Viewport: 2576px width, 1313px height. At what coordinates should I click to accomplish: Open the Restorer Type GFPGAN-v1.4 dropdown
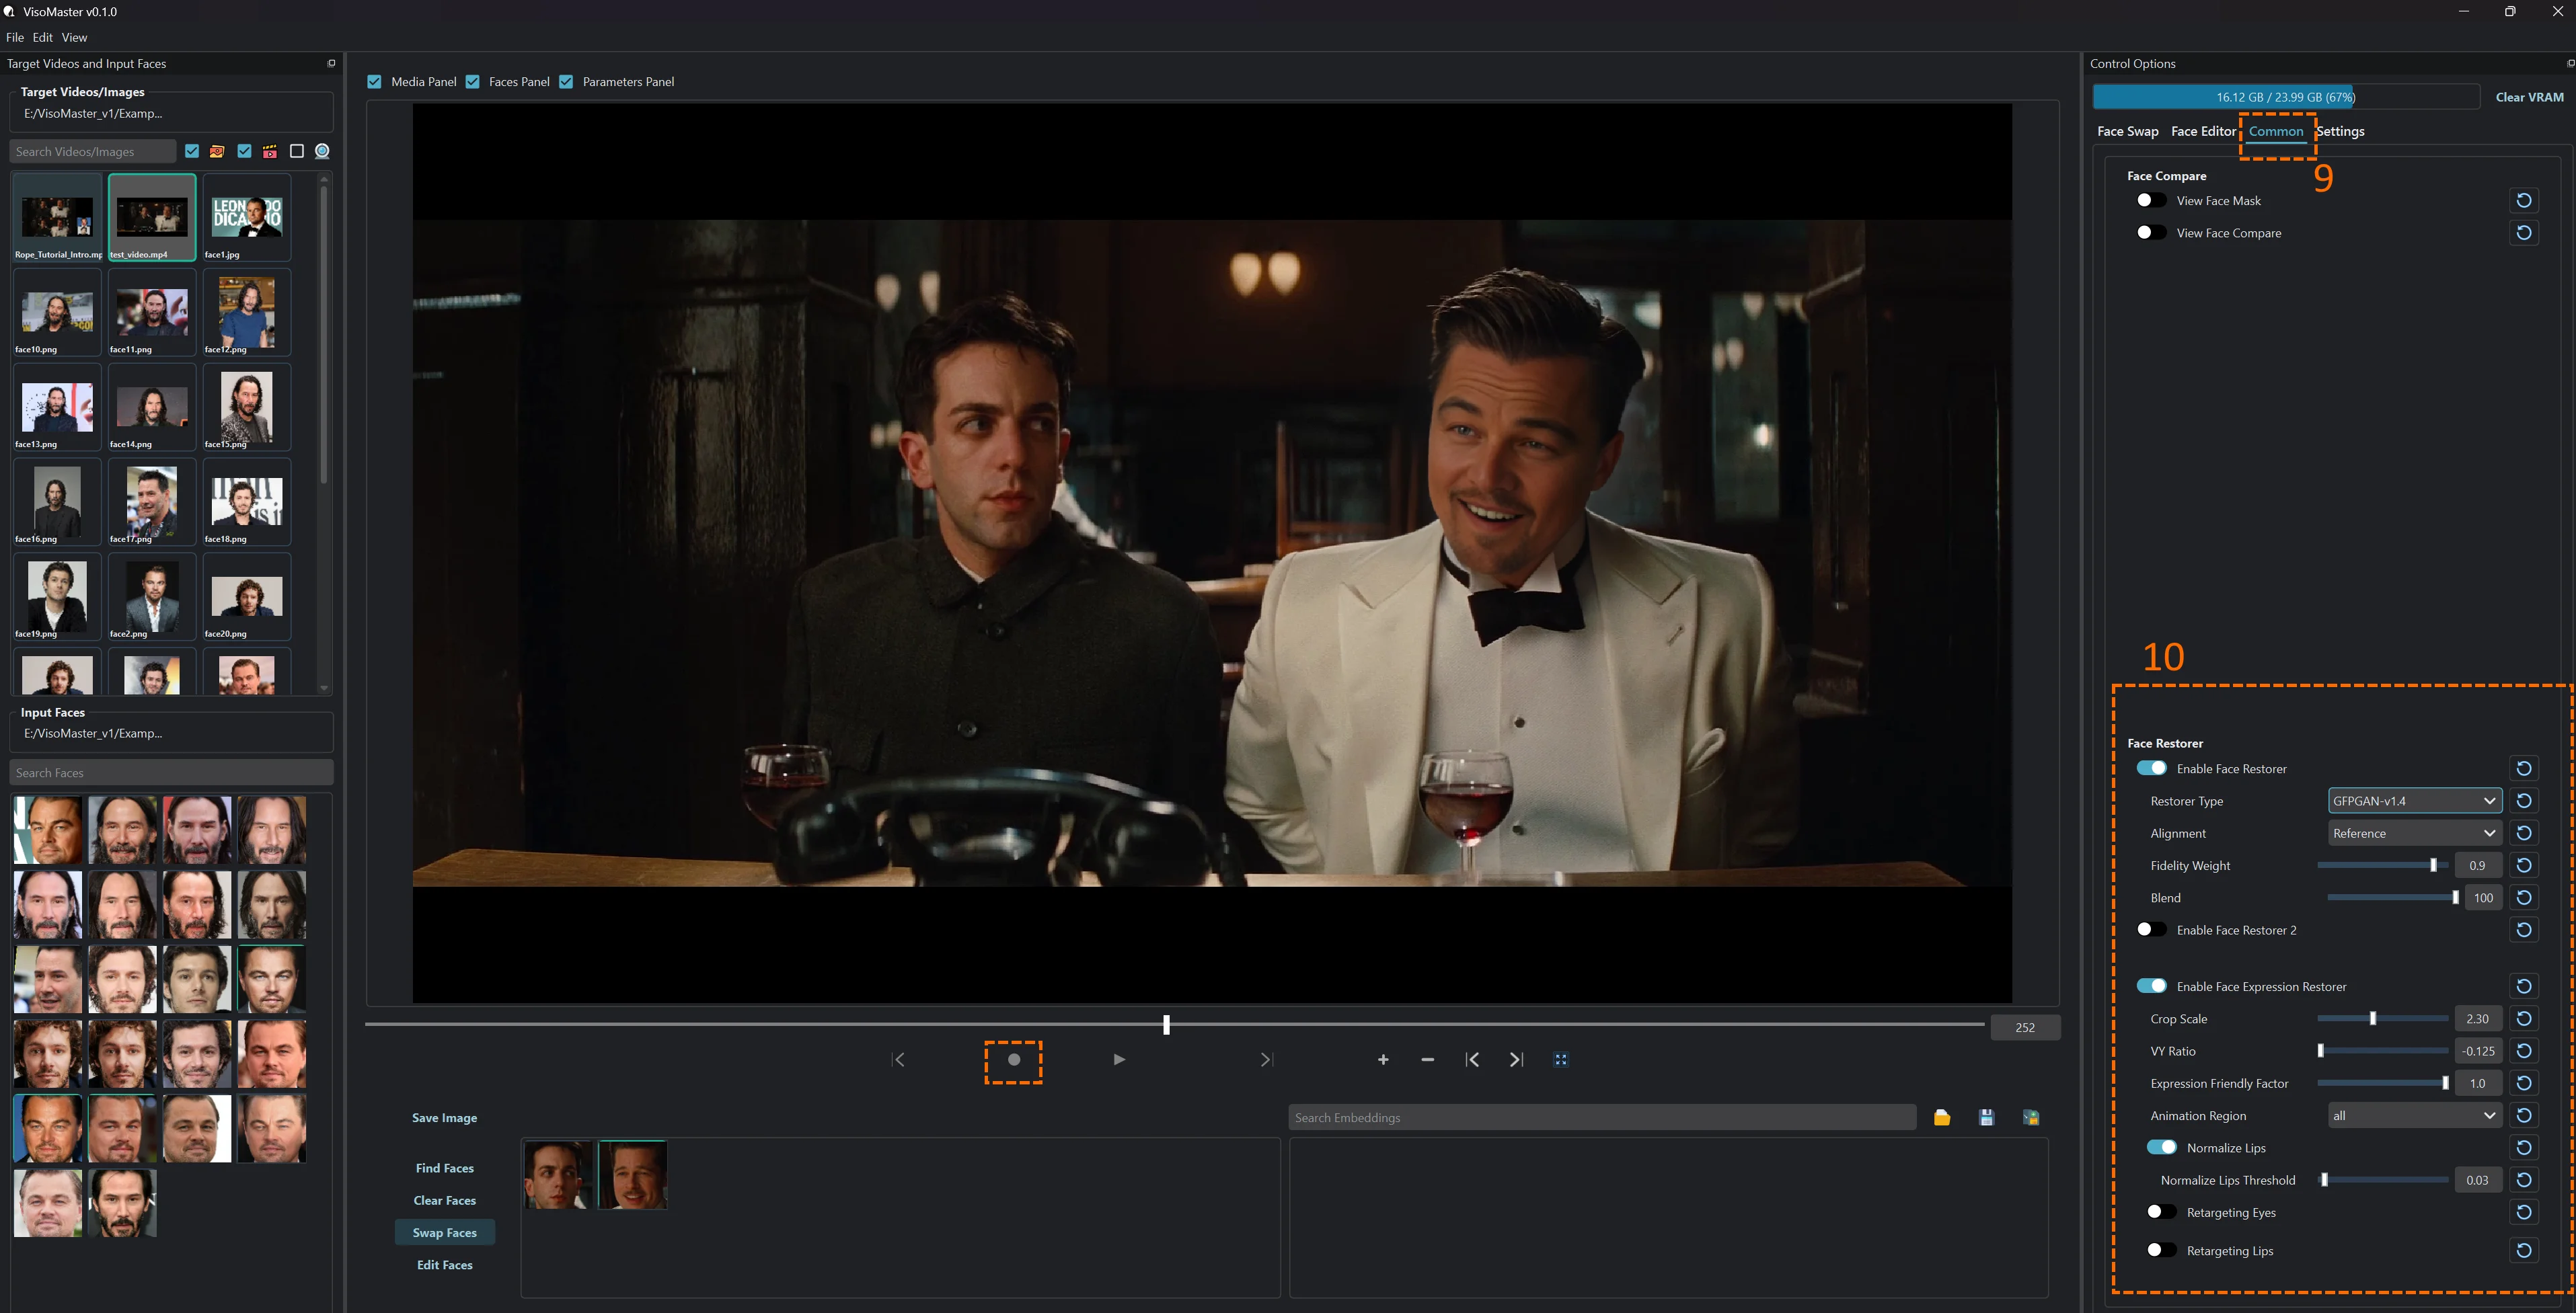tap(2414, 801)
